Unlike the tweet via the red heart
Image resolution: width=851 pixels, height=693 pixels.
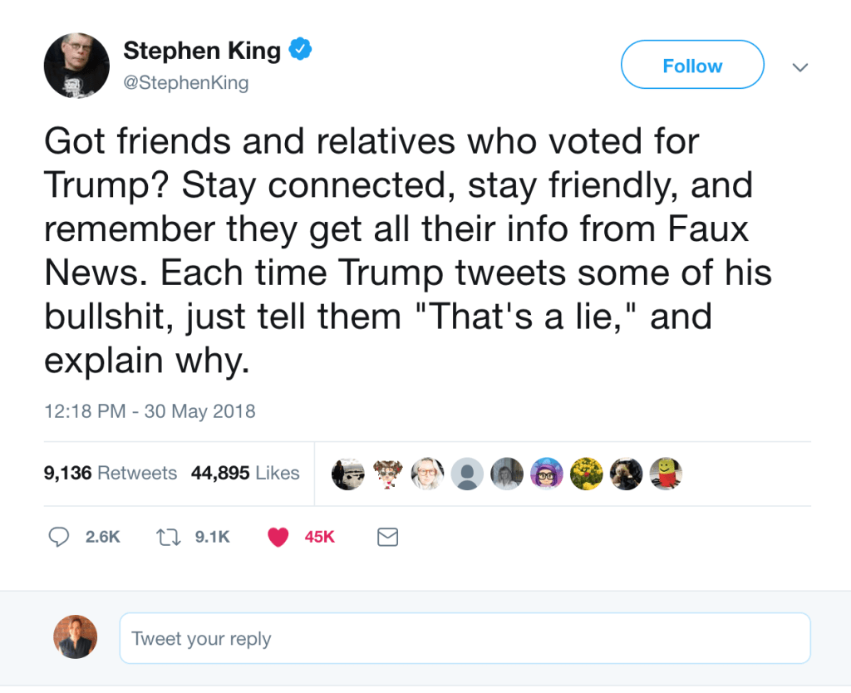point(278,538)
